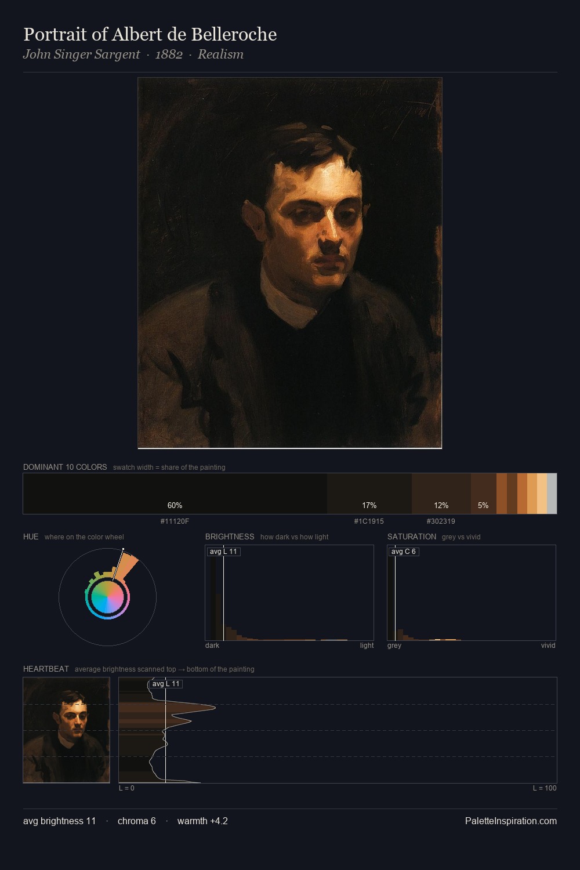Viewport: 580px width, 870px height.
Task: Choose the 5% brown swatch
Action: click(x=483, y=494)
